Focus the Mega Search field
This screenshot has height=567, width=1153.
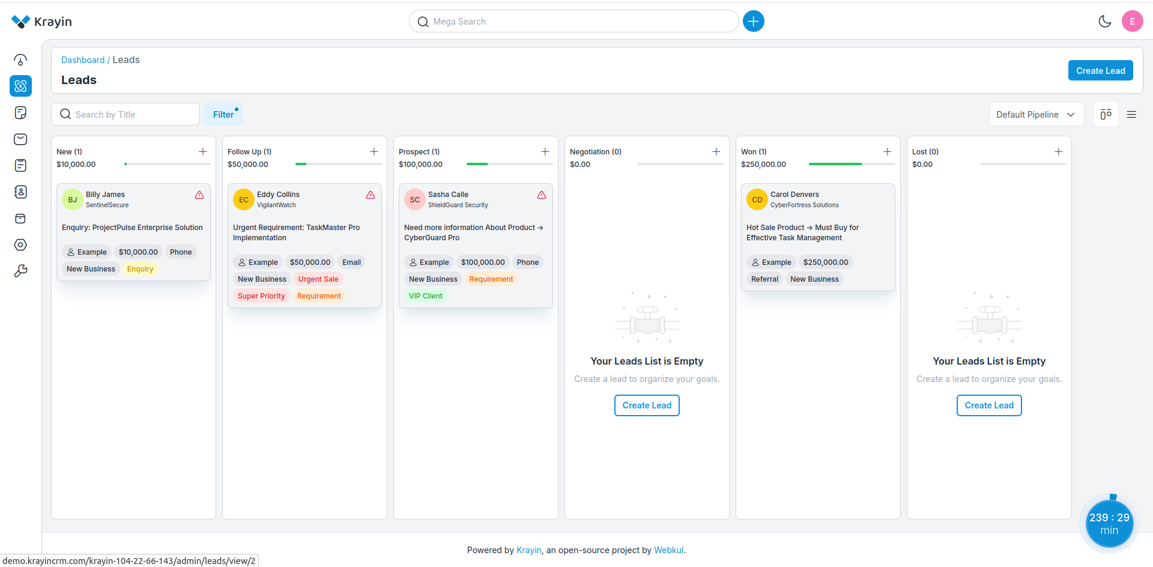coord(573,22)
